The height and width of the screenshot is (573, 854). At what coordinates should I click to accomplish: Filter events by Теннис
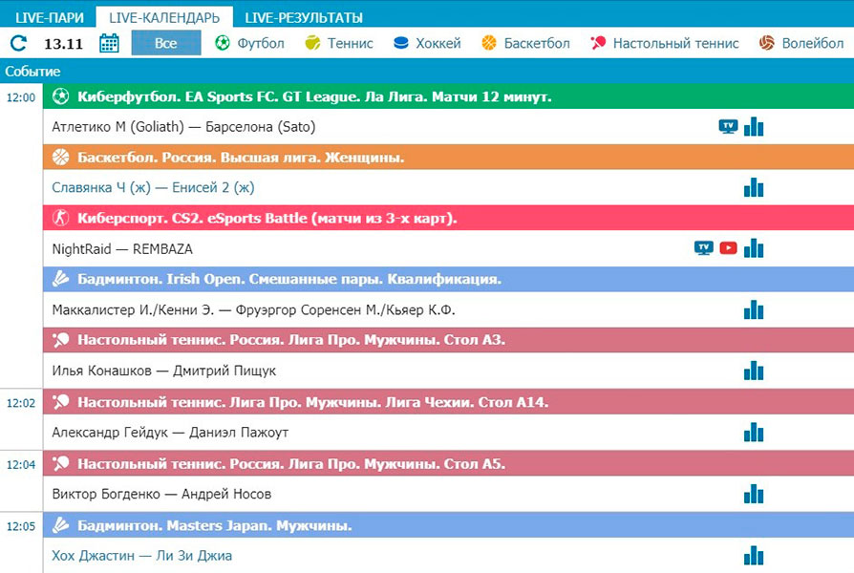point(339,43)
